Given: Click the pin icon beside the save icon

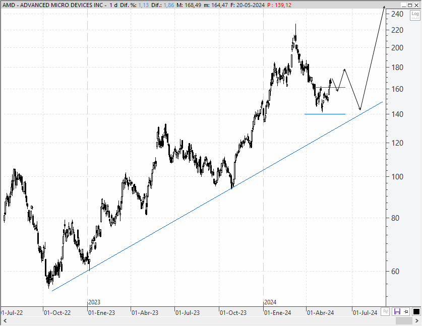Looking at the screenshot, I should point(406,312).
